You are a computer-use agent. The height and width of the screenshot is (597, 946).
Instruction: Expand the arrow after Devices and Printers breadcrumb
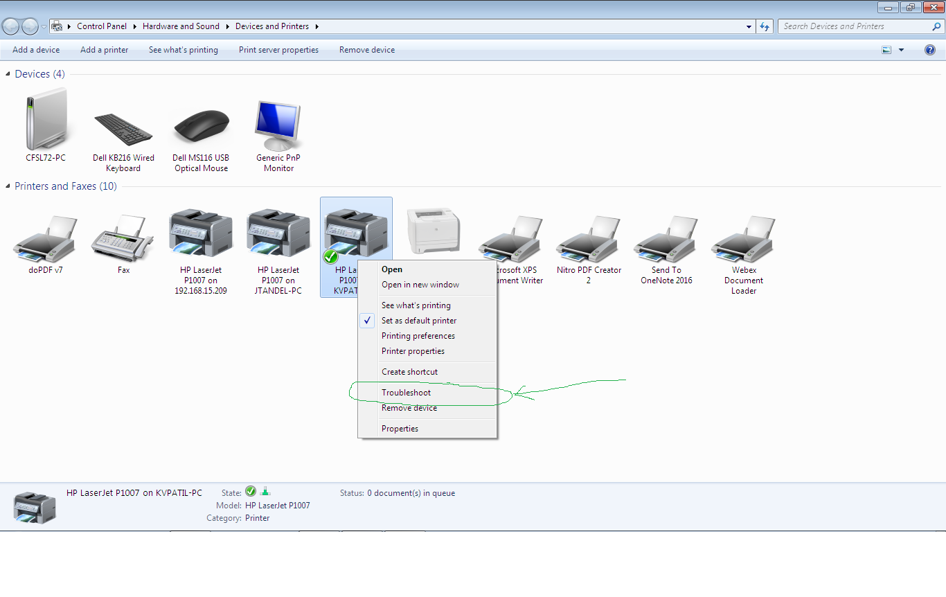[x=317, y=26]
